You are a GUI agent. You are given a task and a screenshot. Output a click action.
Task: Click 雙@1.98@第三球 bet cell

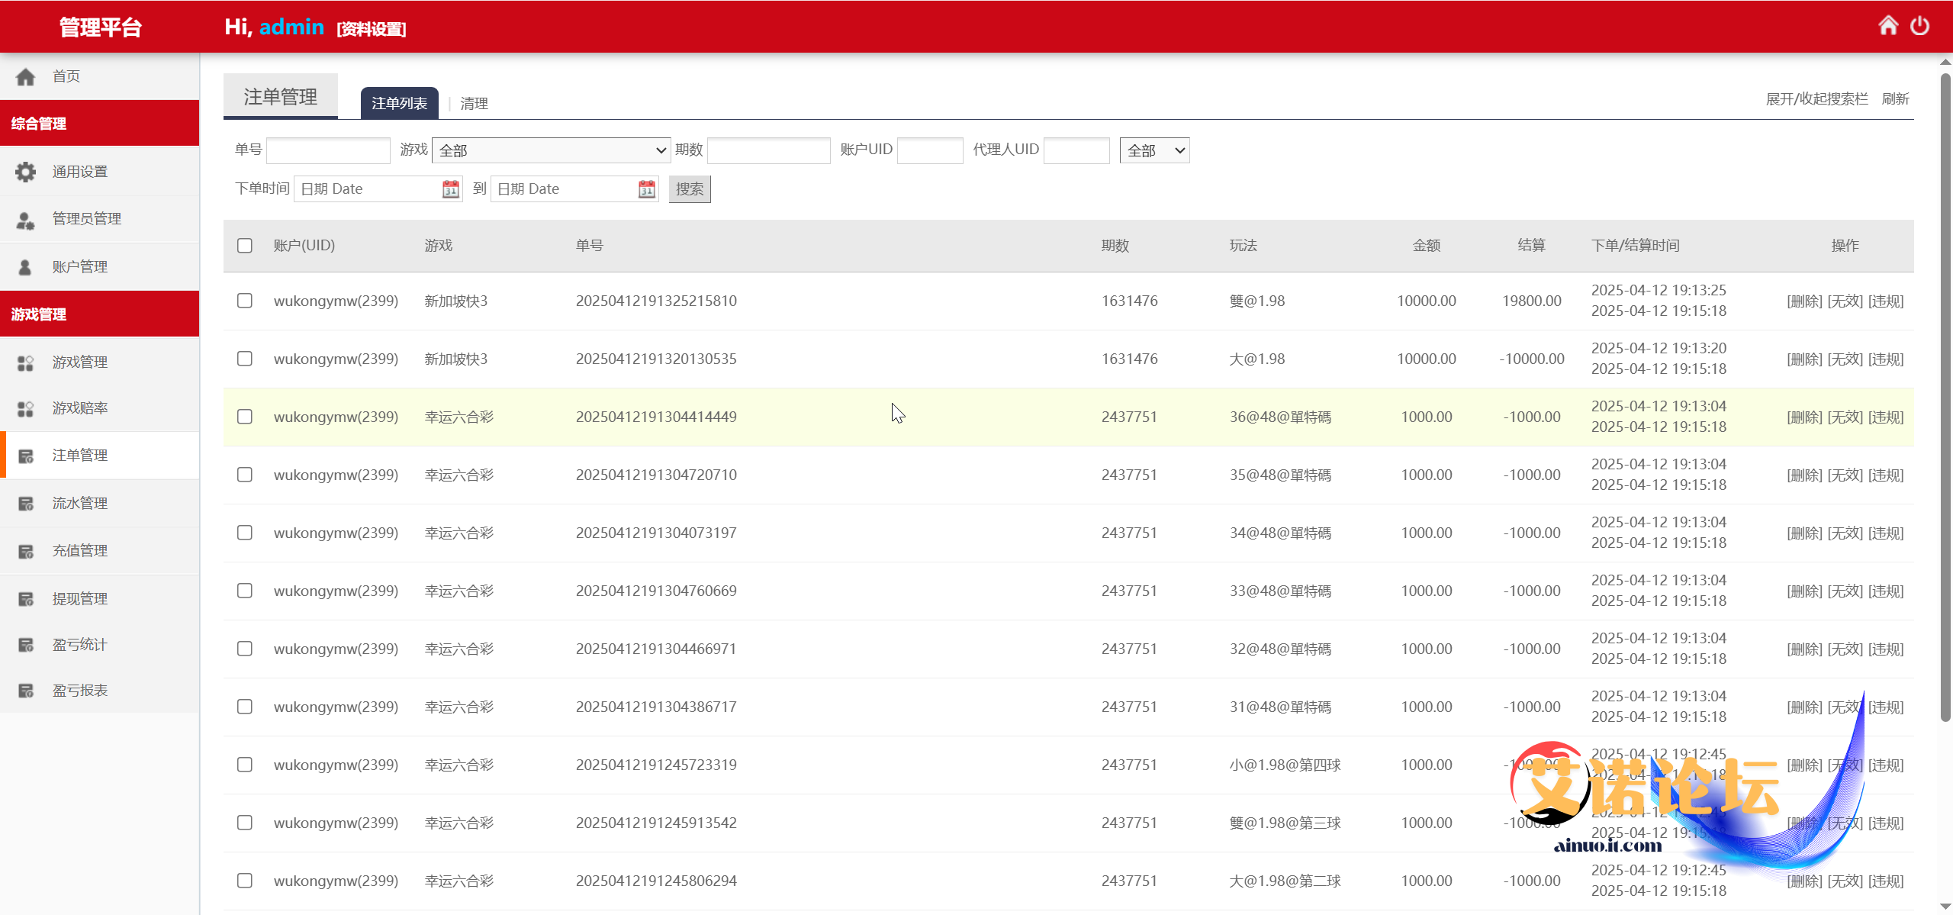click(1285, 823)
